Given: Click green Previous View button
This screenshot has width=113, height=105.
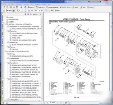Looking at the screenshot, I should coord(66,103).
